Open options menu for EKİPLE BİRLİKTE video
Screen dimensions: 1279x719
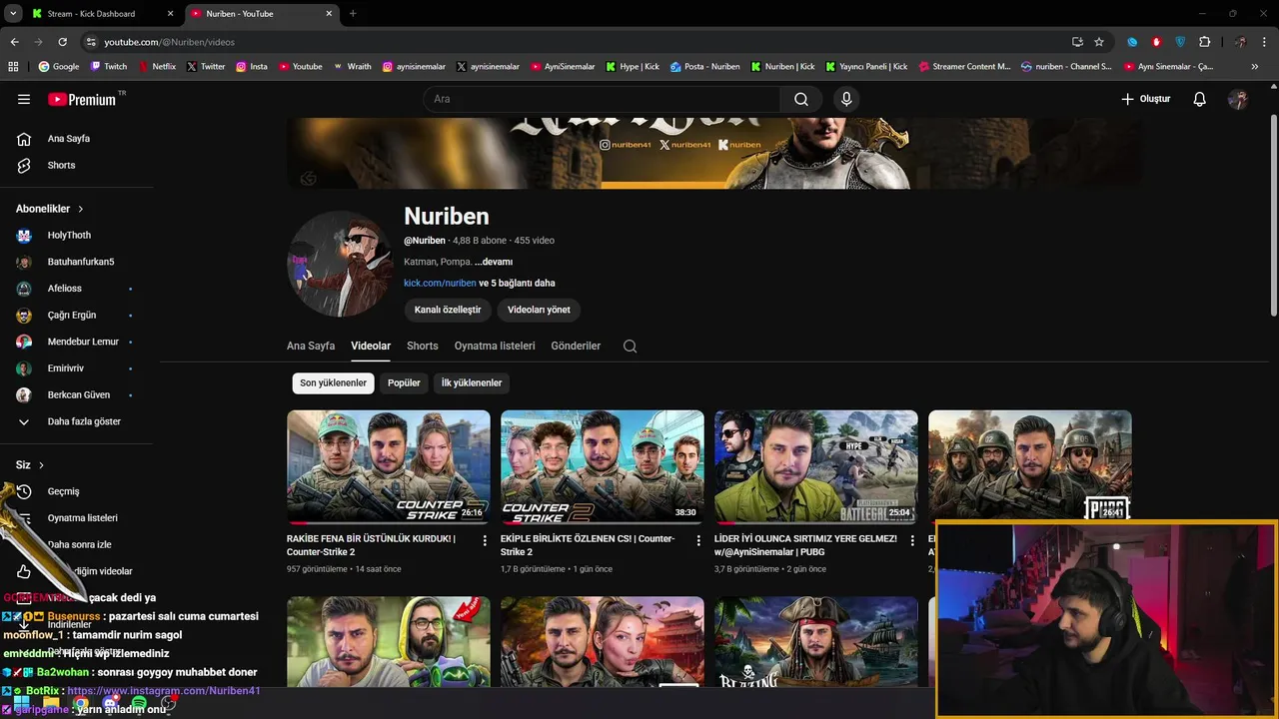[x=698, y=540]
